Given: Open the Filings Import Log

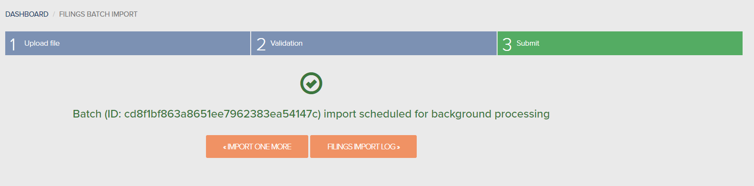Looking at the screenshot, I should (x=363, y=147).
